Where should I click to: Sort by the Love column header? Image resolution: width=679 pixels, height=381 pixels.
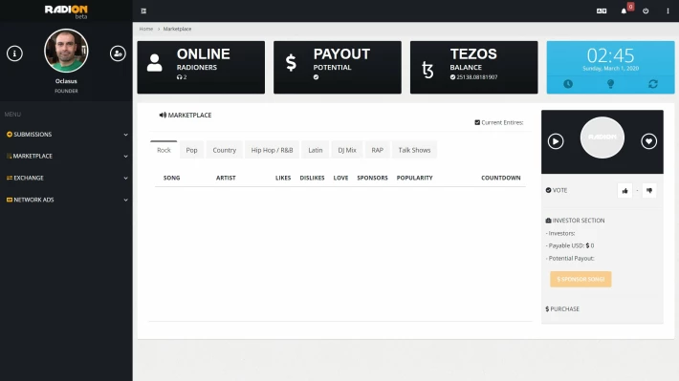pyautogui.click(x=340, y=178)
